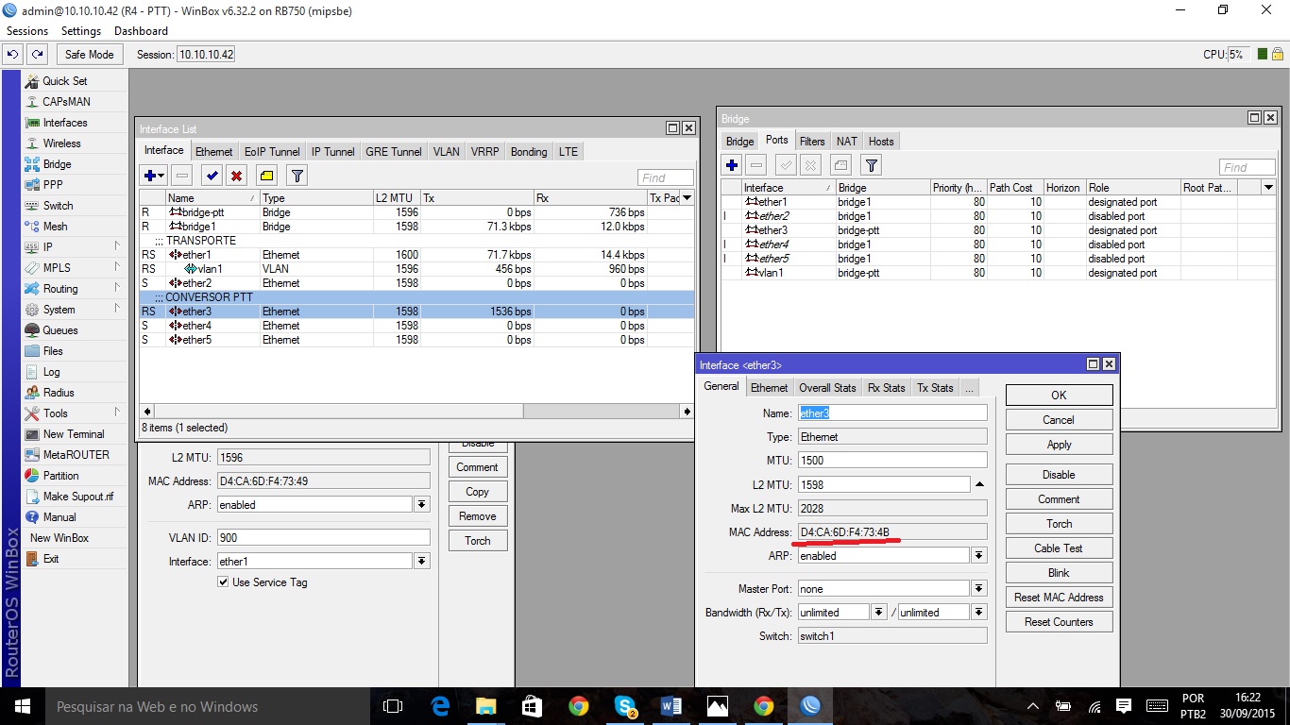Open the Master Port dropdown
This screenshot has height=725, width=1290.
979,588
